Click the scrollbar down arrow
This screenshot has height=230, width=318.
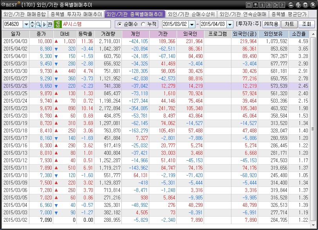coord(313,225)
